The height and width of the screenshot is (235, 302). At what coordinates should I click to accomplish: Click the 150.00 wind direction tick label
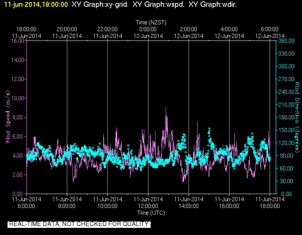click(286, 130)
